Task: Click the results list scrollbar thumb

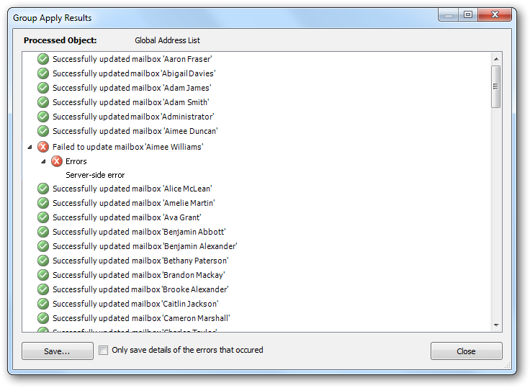Action: 496,87
